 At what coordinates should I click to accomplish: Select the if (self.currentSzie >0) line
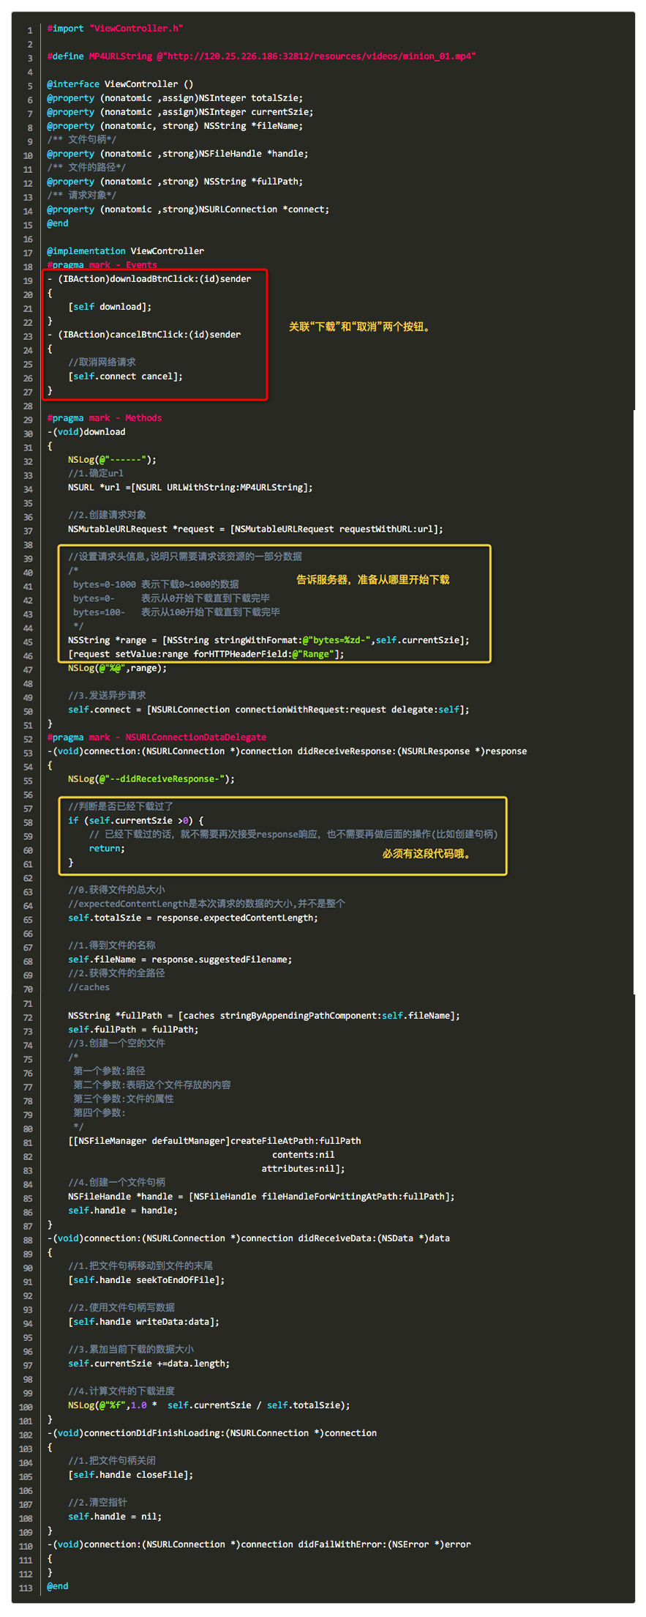pos(136,821)
